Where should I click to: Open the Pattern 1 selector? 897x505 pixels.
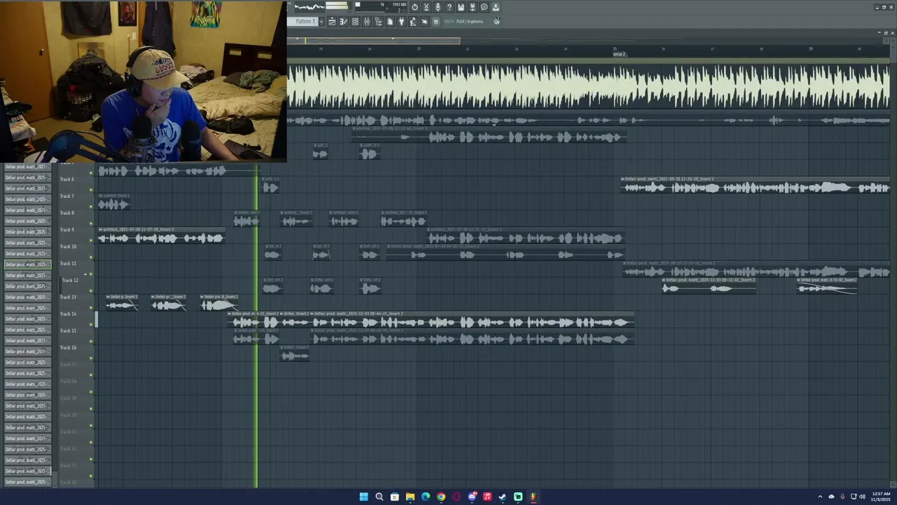coord(303,22)
